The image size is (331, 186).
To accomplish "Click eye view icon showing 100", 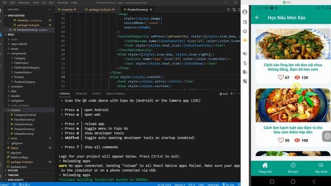I will point(297,140).
